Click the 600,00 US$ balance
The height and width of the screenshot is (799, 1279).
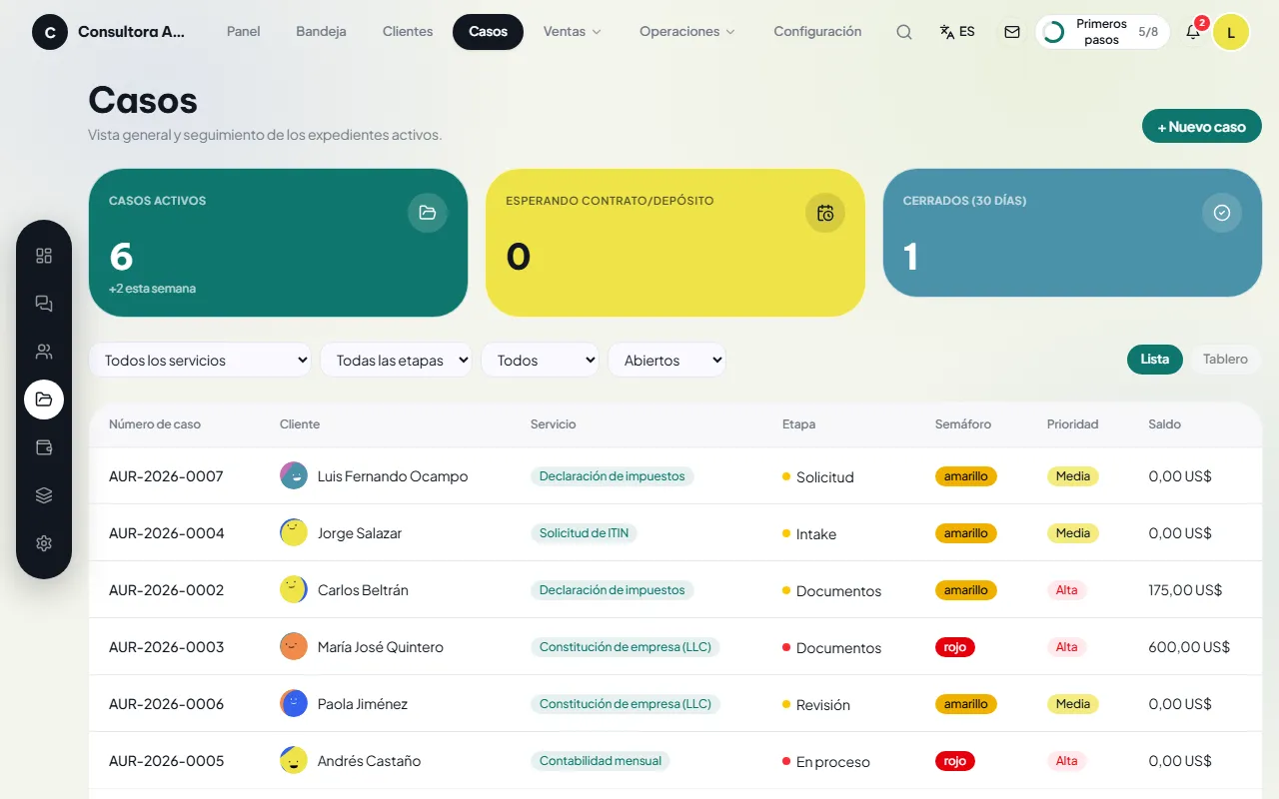pos(1189,647)
